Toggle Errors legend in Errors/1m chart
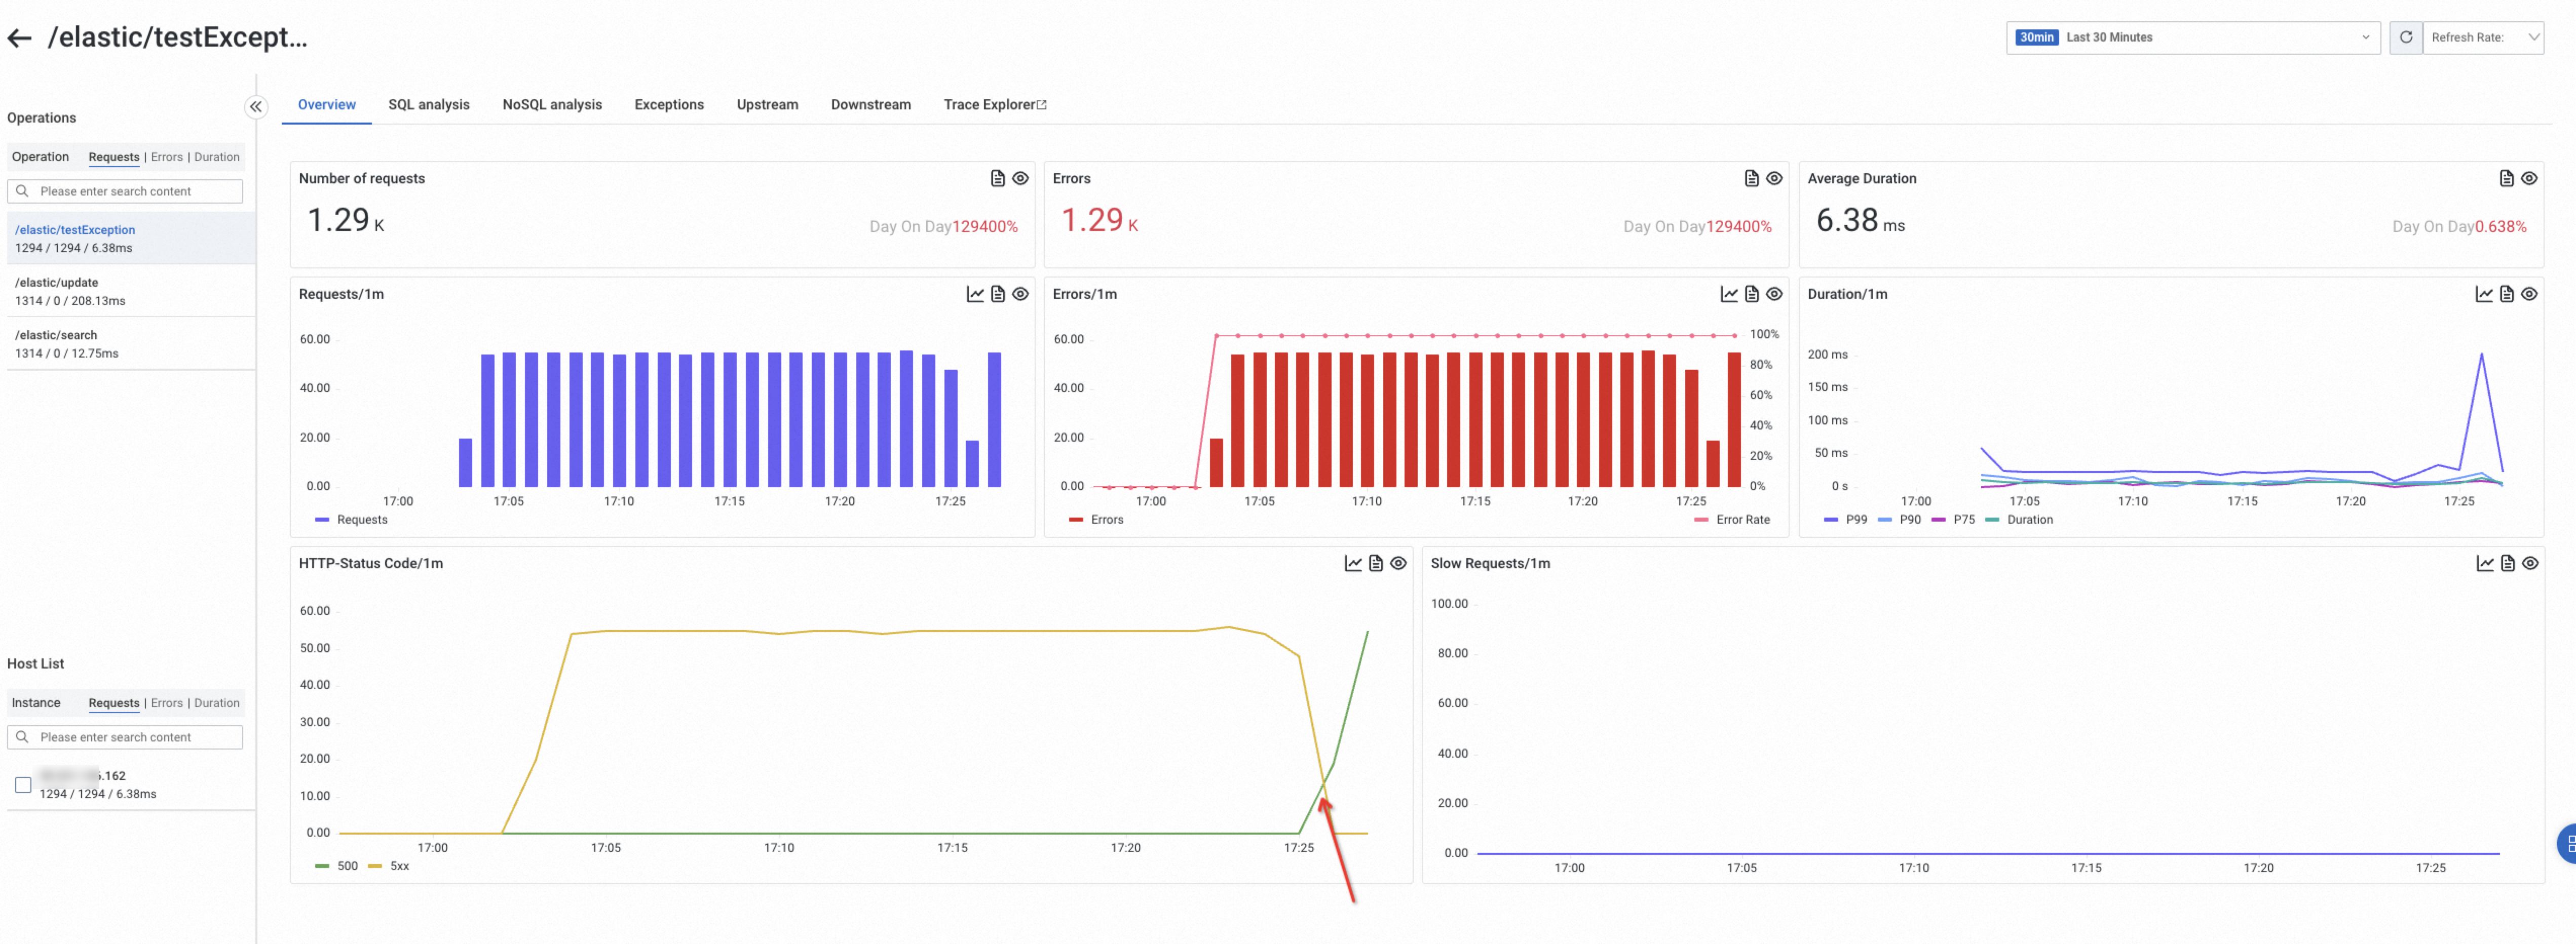The image size is (2576, 944). click(x=1096, y=519)
